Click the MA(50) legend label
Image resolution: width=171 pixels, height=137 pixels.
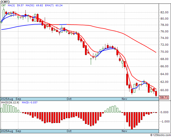(x=30, y=6)
